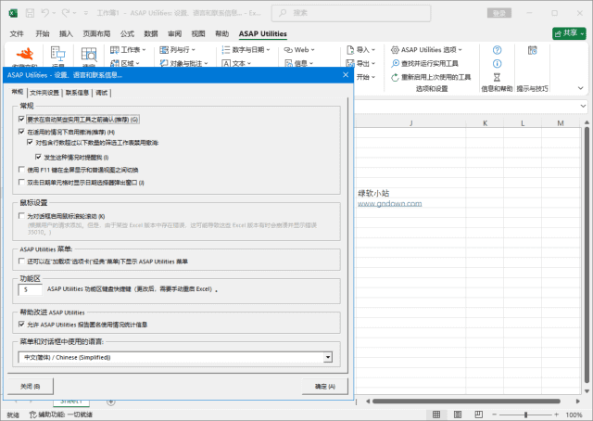
Task: Select column K header
Action: 485,123
